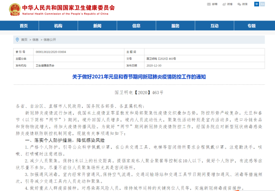Switch language to 中 (Chinese)
The height and width of the screenshot is (191, 275).
pos(257,4)
